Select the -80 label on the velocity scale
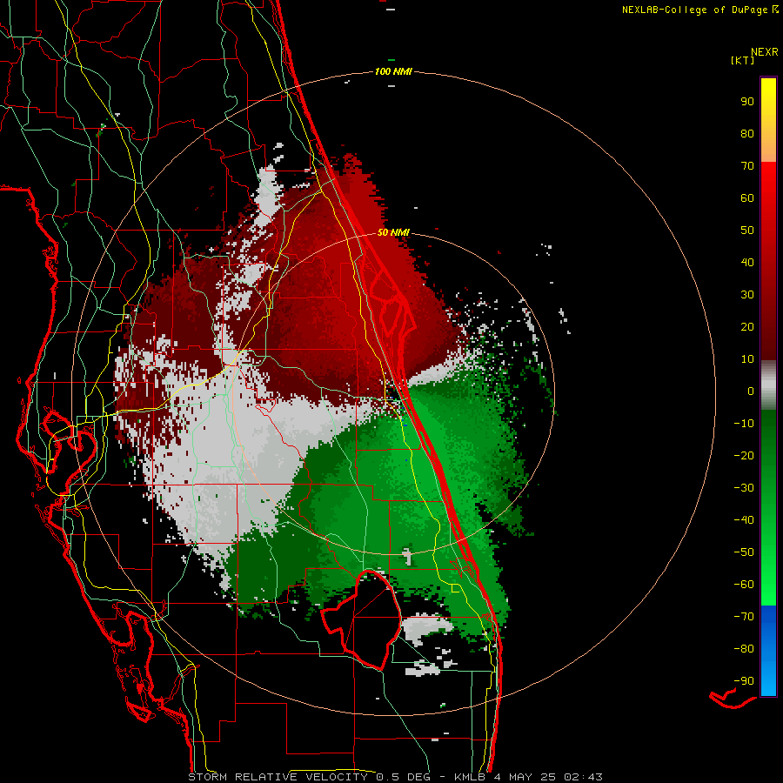 coord(744,649)
